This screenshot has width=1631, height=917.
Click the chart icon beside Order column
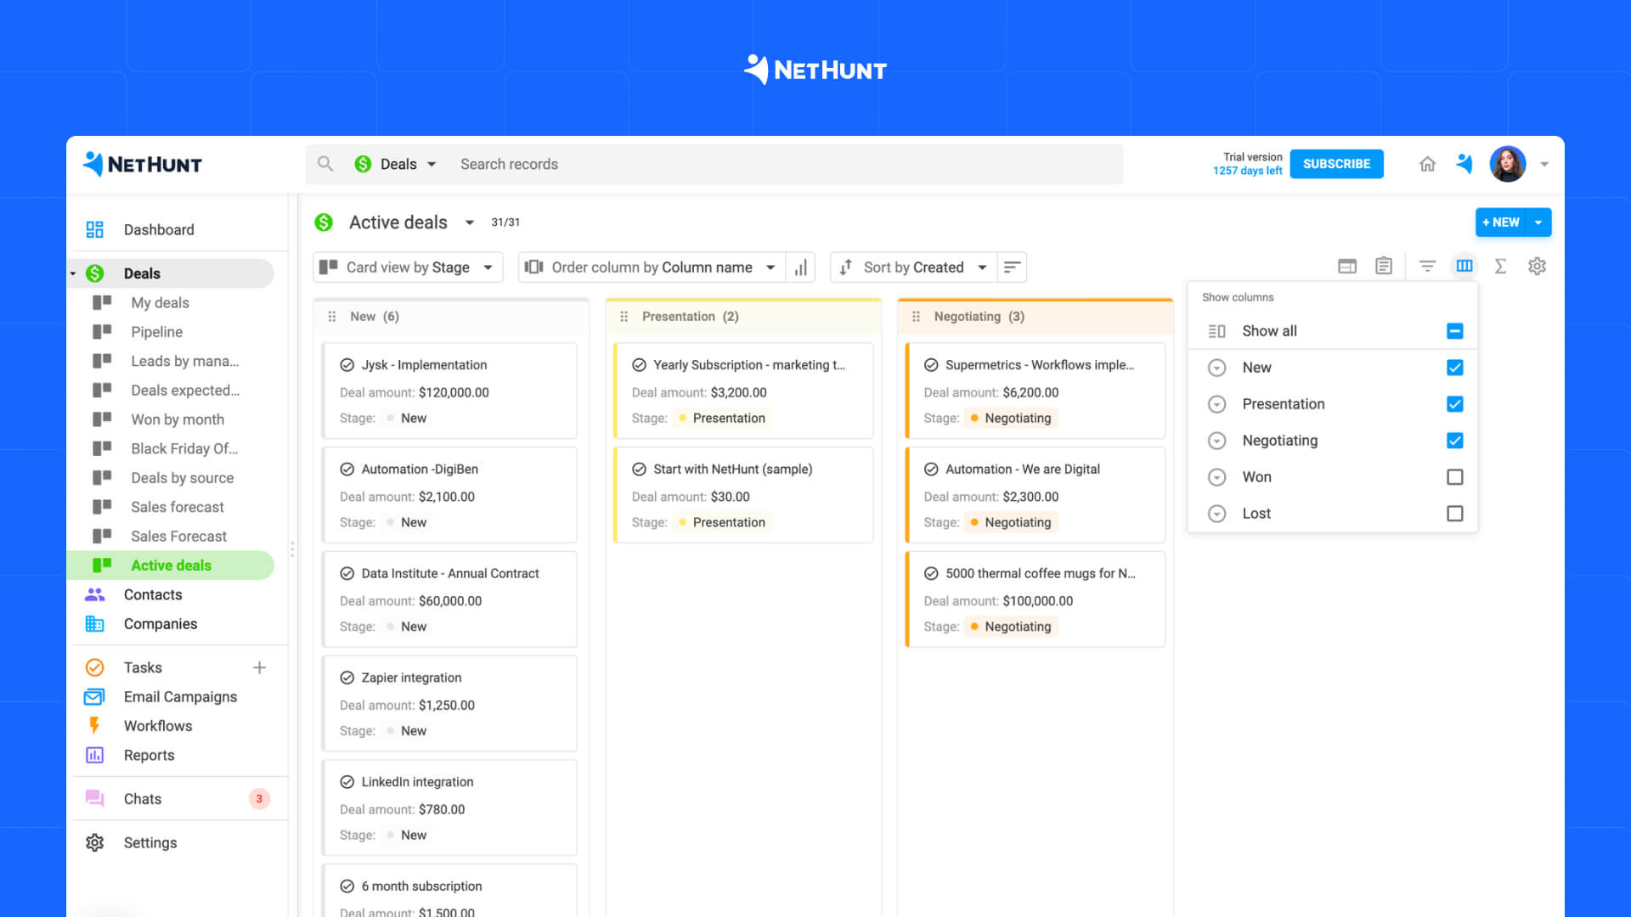click(799, 267)
